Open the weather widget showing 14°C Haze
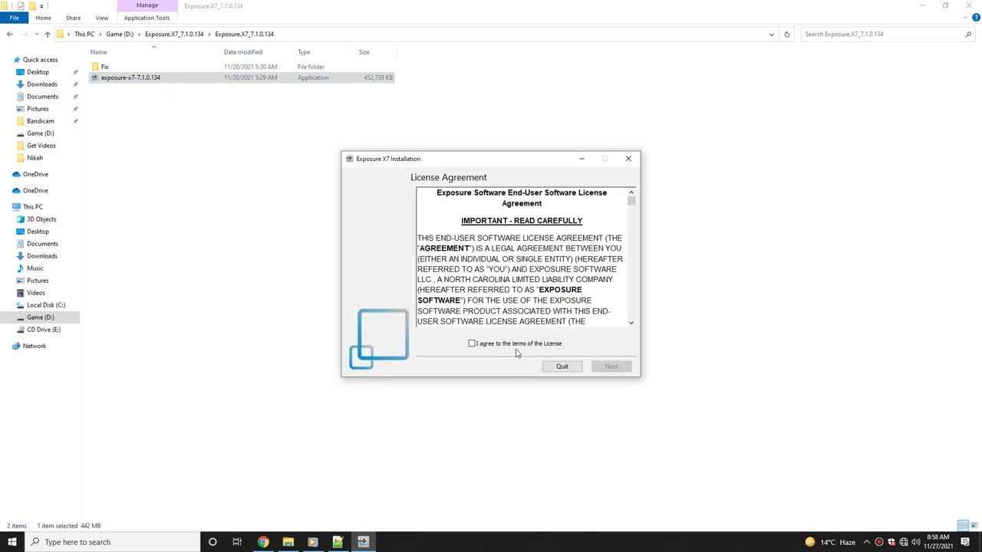This screenshot has width=982, height=552. 830,542
